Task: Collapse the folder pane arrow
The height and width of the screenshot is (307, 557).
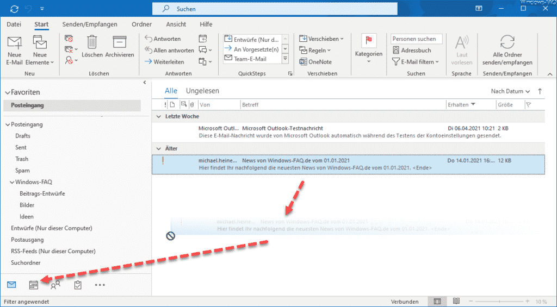Action: click(x=145, y=83)
